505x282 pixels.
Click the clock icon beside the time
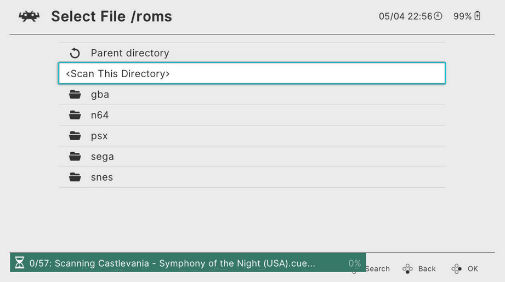coord(438,16)
